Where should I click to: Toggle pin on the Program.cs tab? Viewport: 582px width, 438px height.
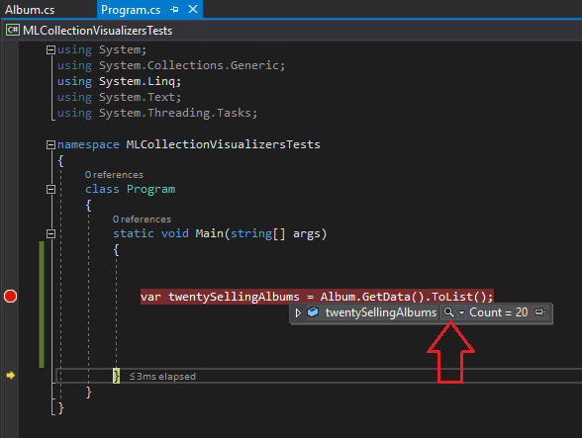174,10
